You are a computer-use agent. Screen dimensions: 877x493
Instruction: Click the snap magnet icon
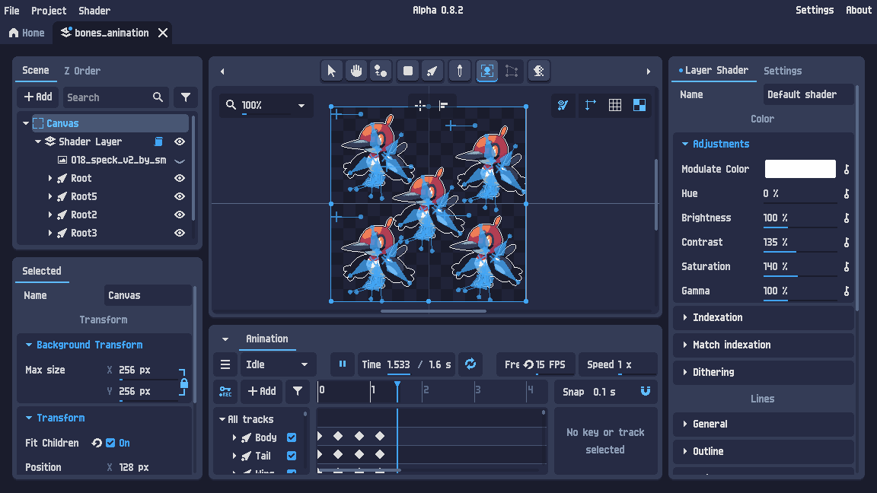(x=646, y=391)
